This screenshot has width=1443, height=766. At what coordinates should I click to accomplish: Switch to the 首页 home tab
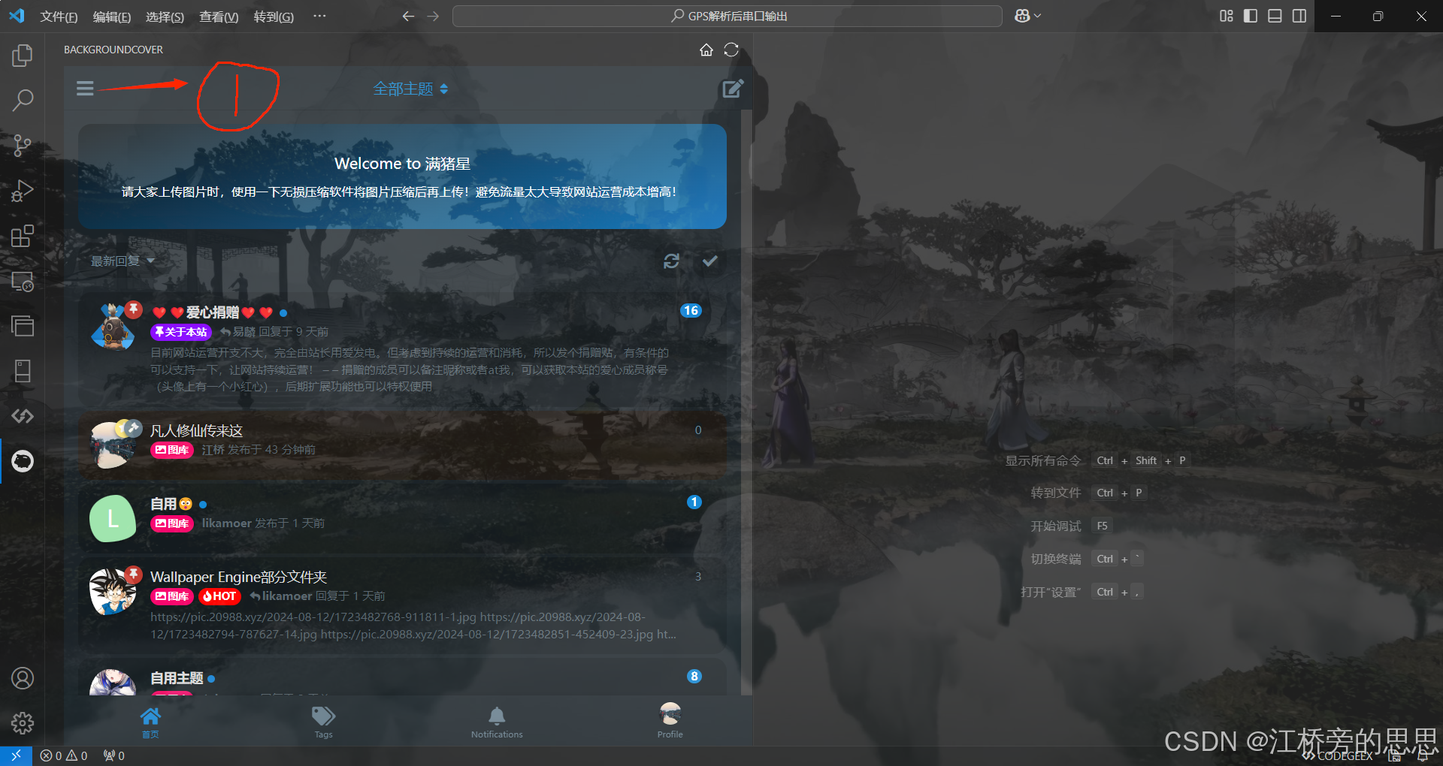point(150,722)
